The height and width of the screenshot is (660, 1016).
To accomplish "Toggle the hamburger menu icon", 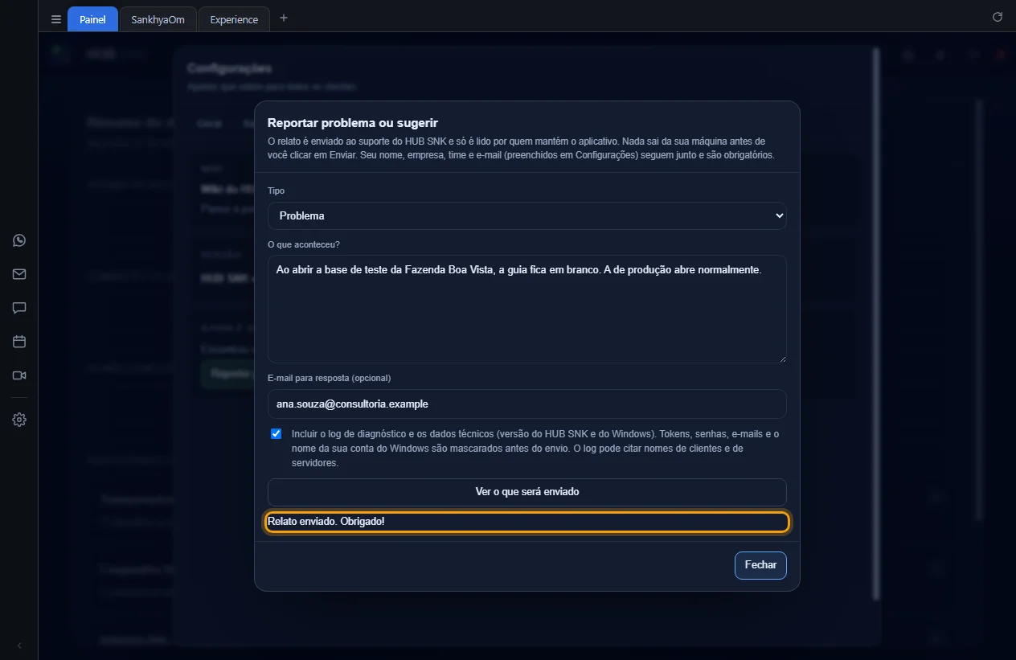I will 56,19.
